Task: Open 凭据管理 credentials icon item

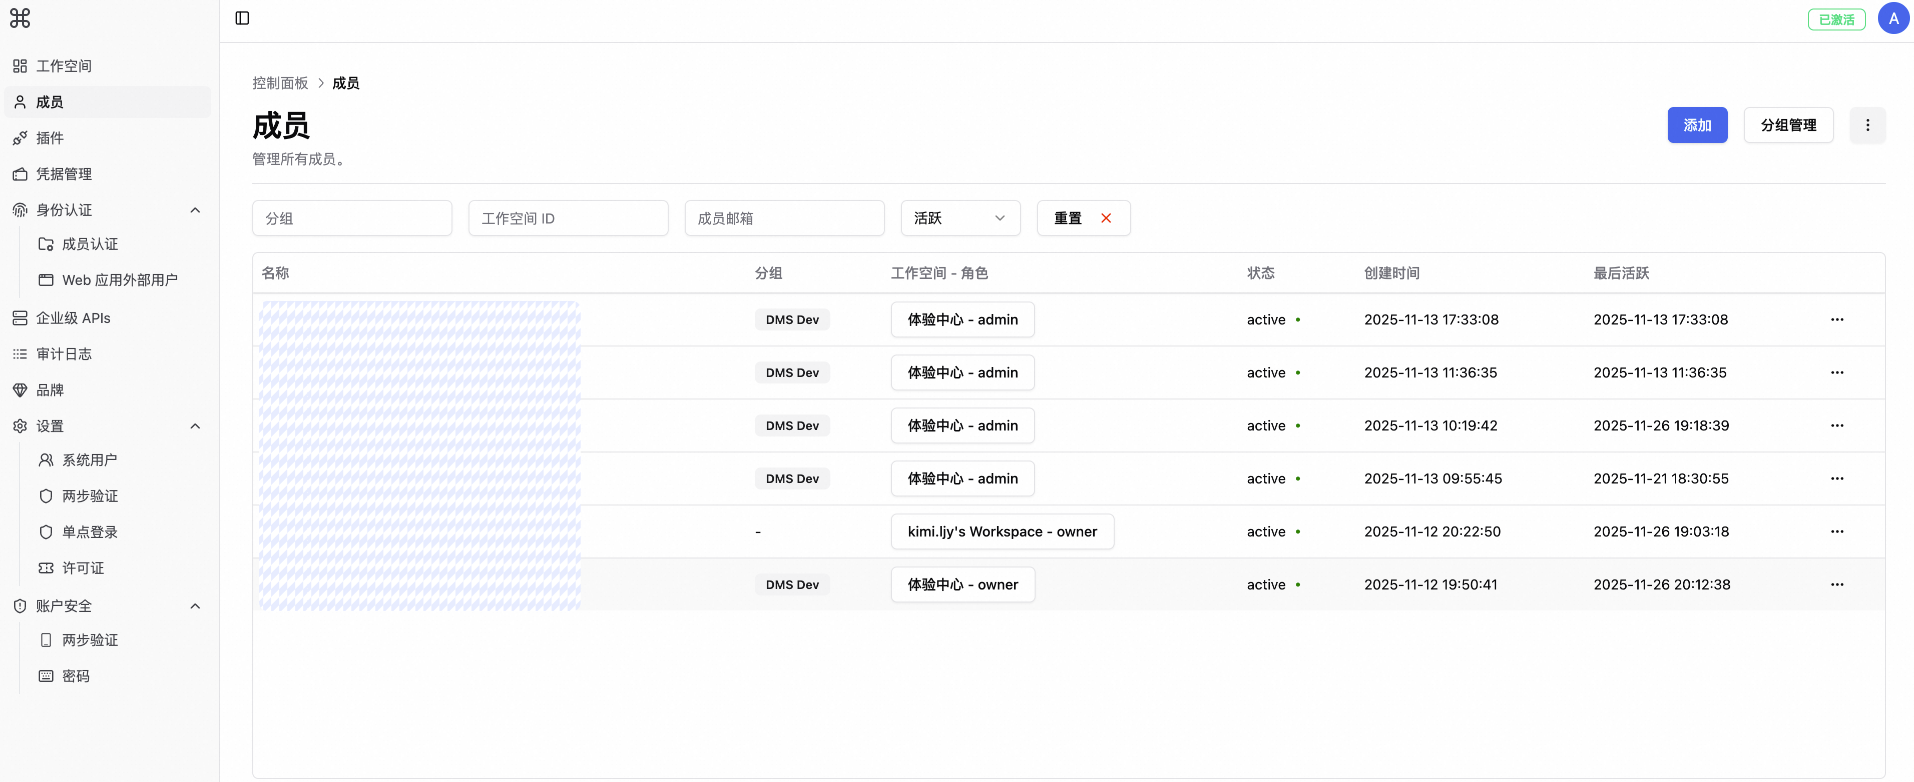Action: tap(20, 174)
